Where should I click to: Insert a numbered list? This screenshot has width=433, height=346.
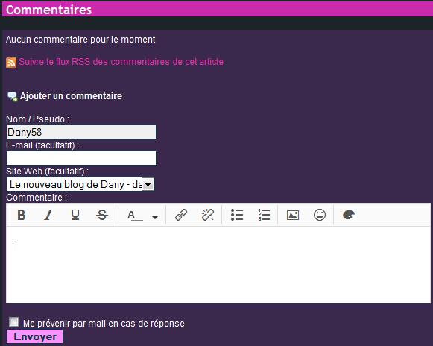coord(264,215)
